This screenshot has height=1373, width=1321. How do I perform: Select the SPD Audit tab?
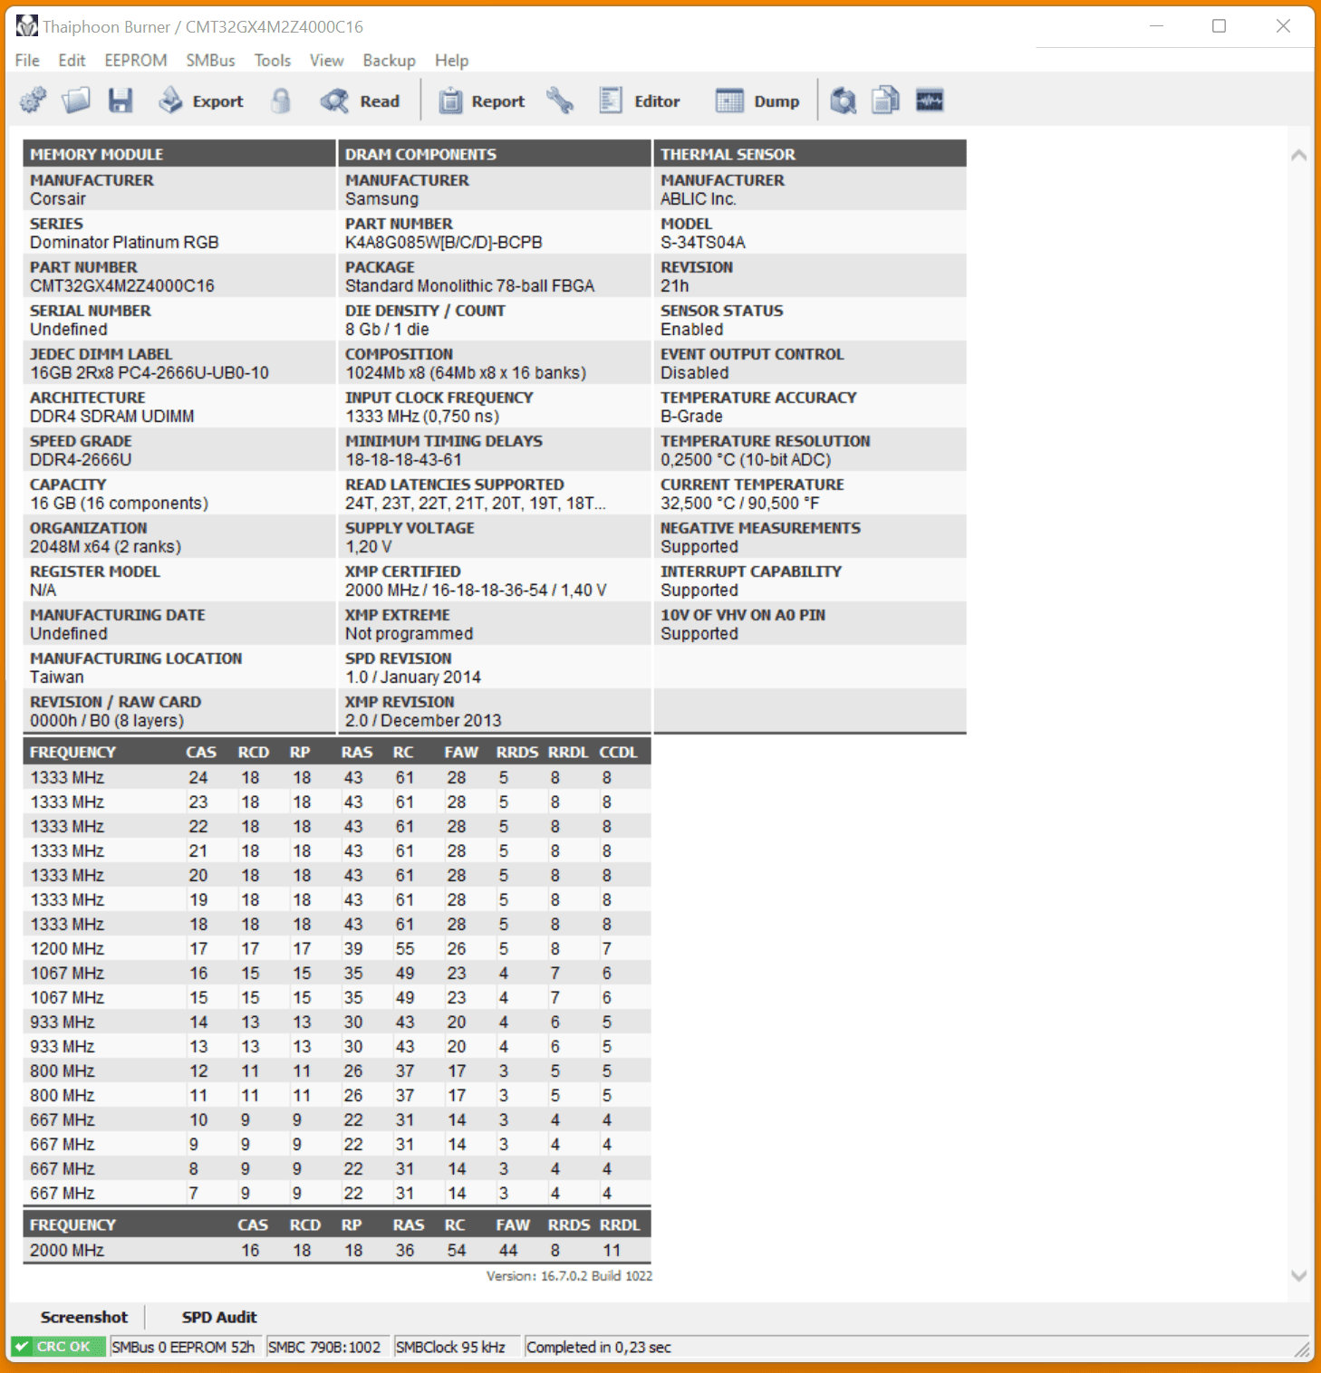coord(219,1317)
